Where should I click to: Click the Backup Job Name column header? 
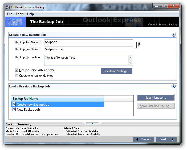click(x=58, y=99)
